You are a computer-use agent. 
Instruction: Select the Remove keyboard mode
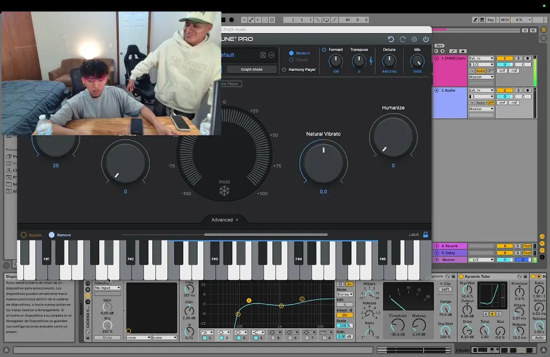click(52, 235)
